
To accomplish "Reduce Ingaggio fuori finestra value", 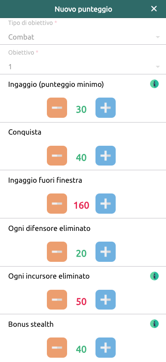I will [57, 204].
